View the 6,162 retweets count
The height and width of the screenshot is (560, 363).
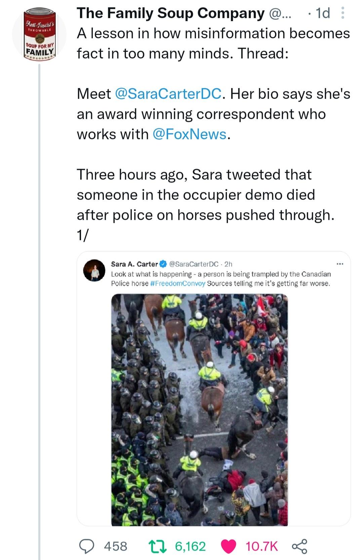coord(190,546)
